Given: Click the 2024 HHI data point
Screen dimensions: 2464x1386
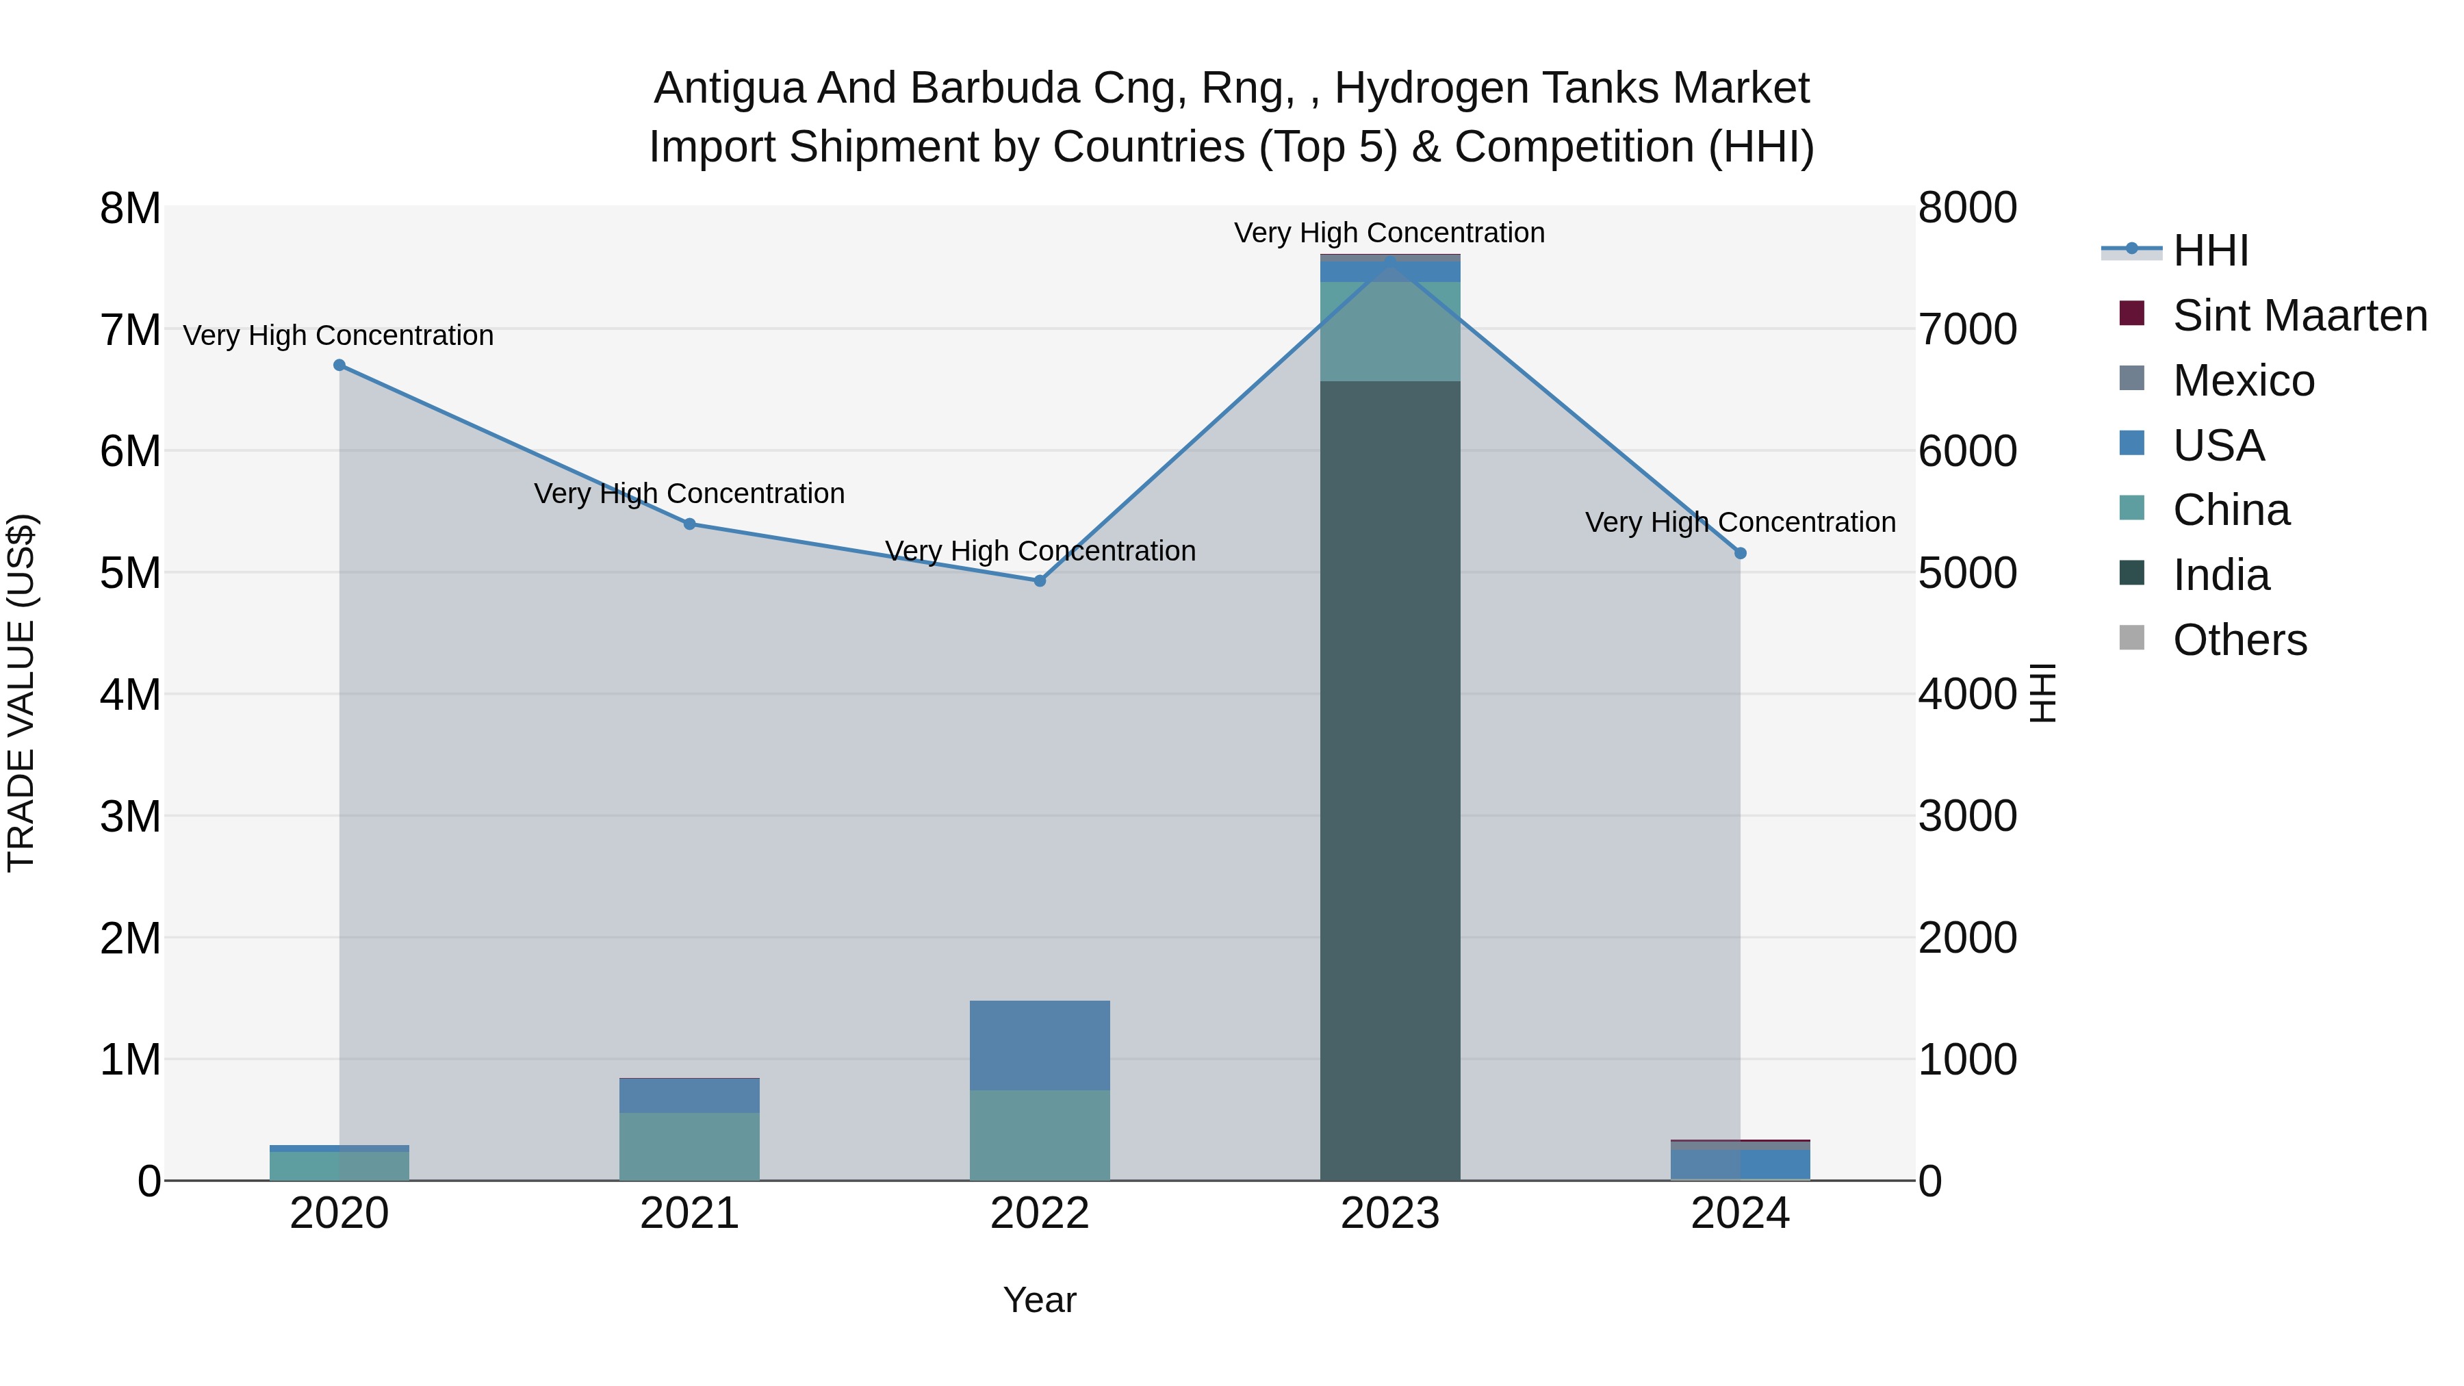Looking at the screenshot, I should [x=1740, y=554].
